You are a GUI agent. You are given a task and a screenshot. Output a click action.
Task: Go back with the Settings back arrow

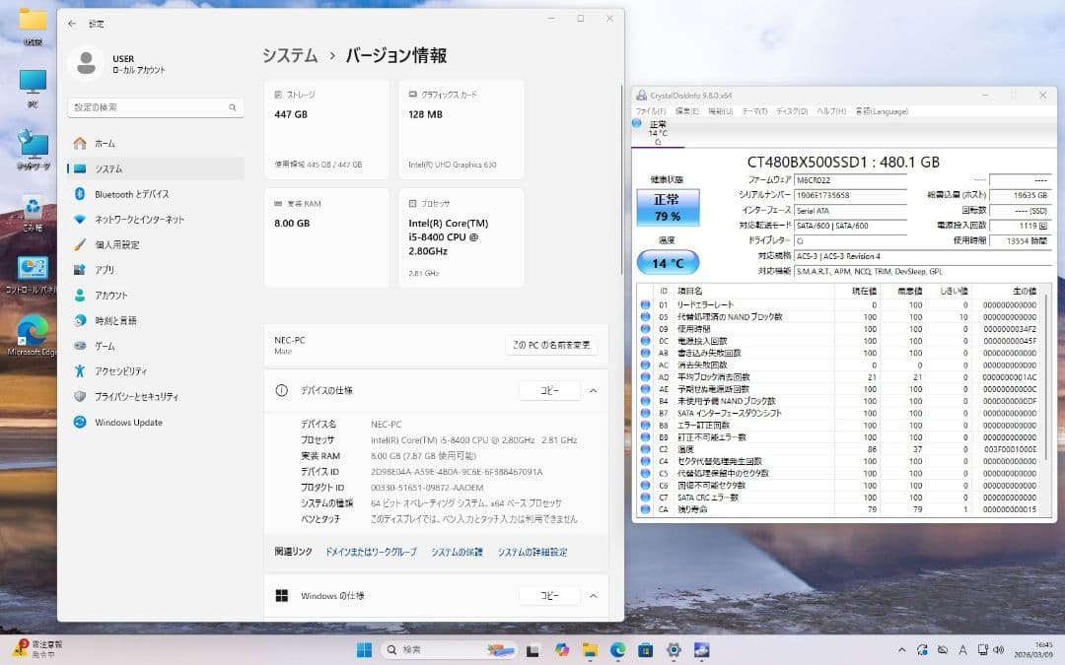[x=72, y=24]
